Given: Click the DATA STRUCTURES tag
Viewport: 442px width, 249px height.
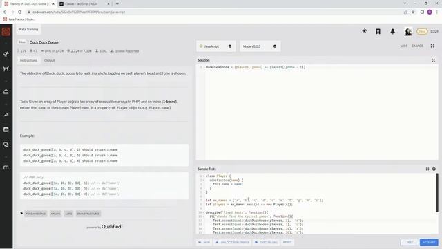Looking at the screenshot, I should 88,214.
